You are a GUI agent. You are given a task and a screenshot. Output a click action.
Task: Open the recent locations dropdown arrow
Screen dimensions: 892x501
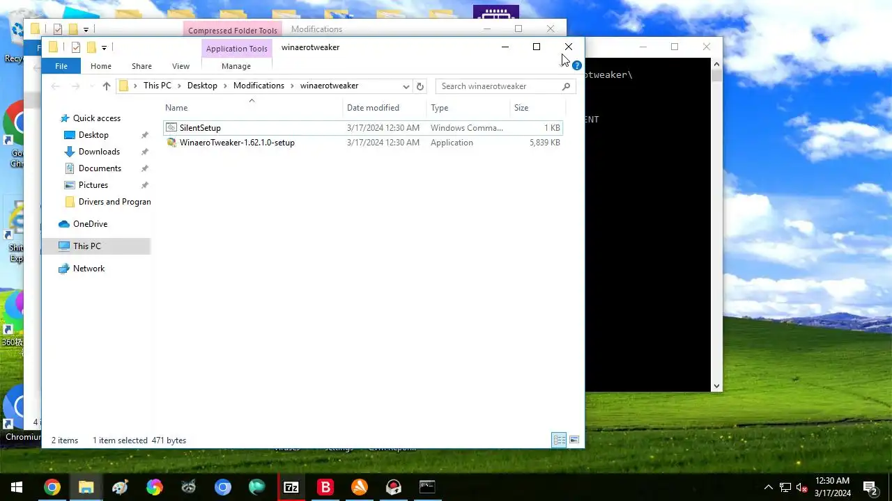[x=91, y=86]
